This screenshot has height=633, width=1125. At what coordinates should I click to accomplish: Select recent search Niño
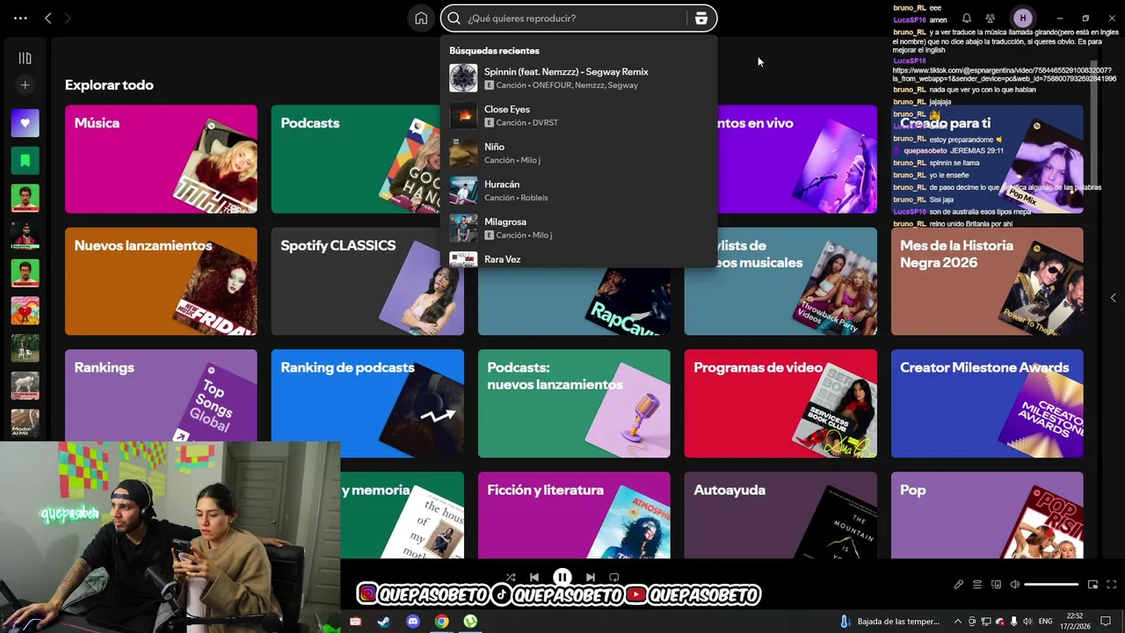[578, 153]
